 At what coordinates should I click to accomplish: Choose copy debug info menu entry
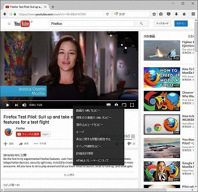[x=99, y=146]
